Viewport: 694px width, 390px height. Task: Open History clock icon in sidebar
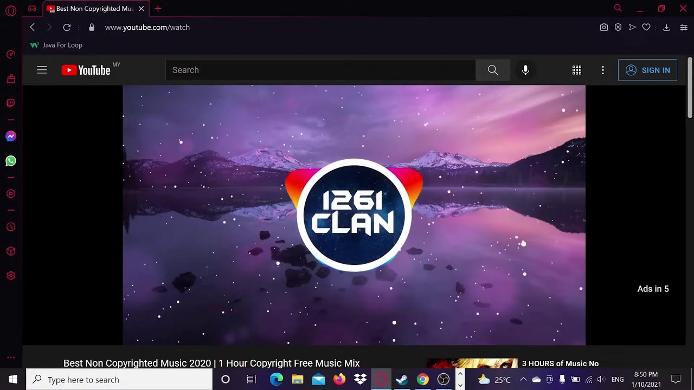coord(11,227)
